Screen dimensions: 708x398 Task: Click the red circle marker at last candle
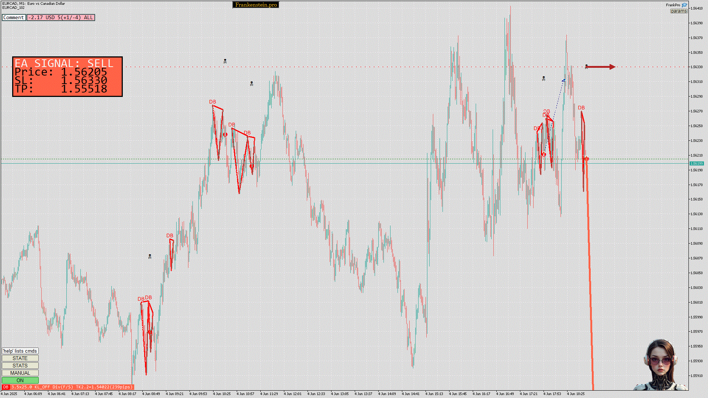click(586, 159)
